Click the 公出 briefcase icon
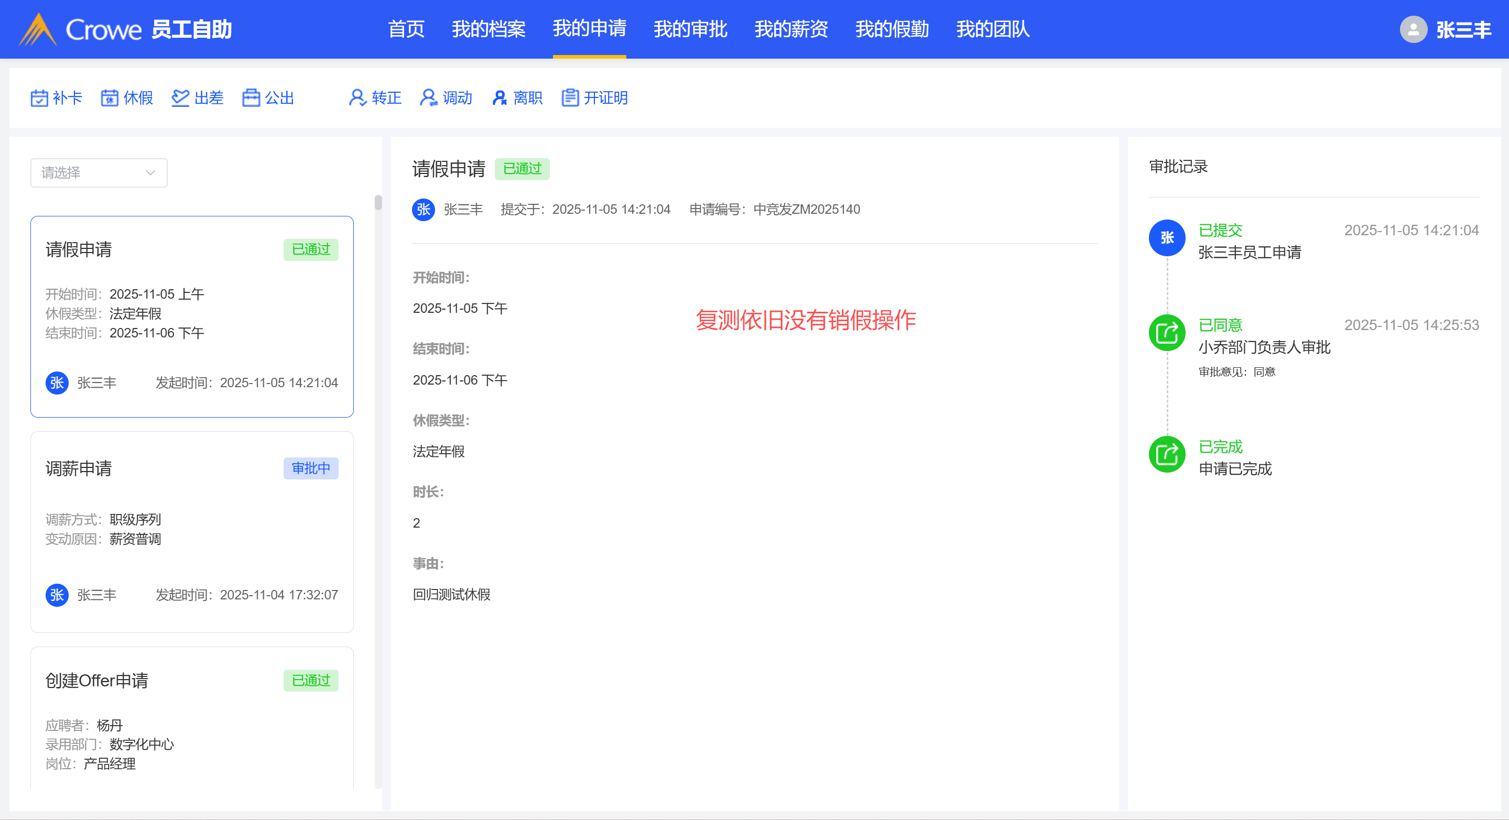Screen dimensions: 1509x820 point(251,98)
